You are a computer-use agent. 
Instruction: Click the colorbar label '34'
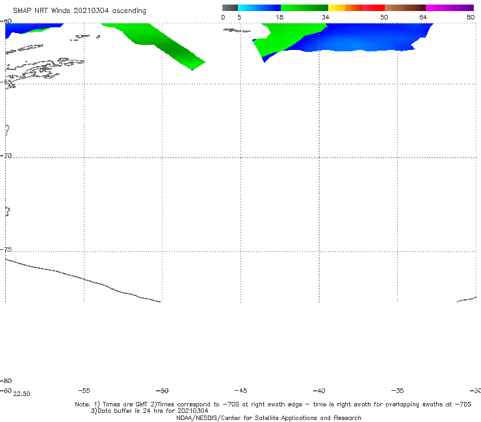tap(326, 18)
